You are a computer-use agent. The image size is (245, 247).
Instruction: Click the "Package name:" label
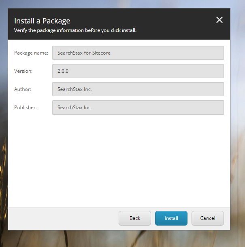point(31,53)
